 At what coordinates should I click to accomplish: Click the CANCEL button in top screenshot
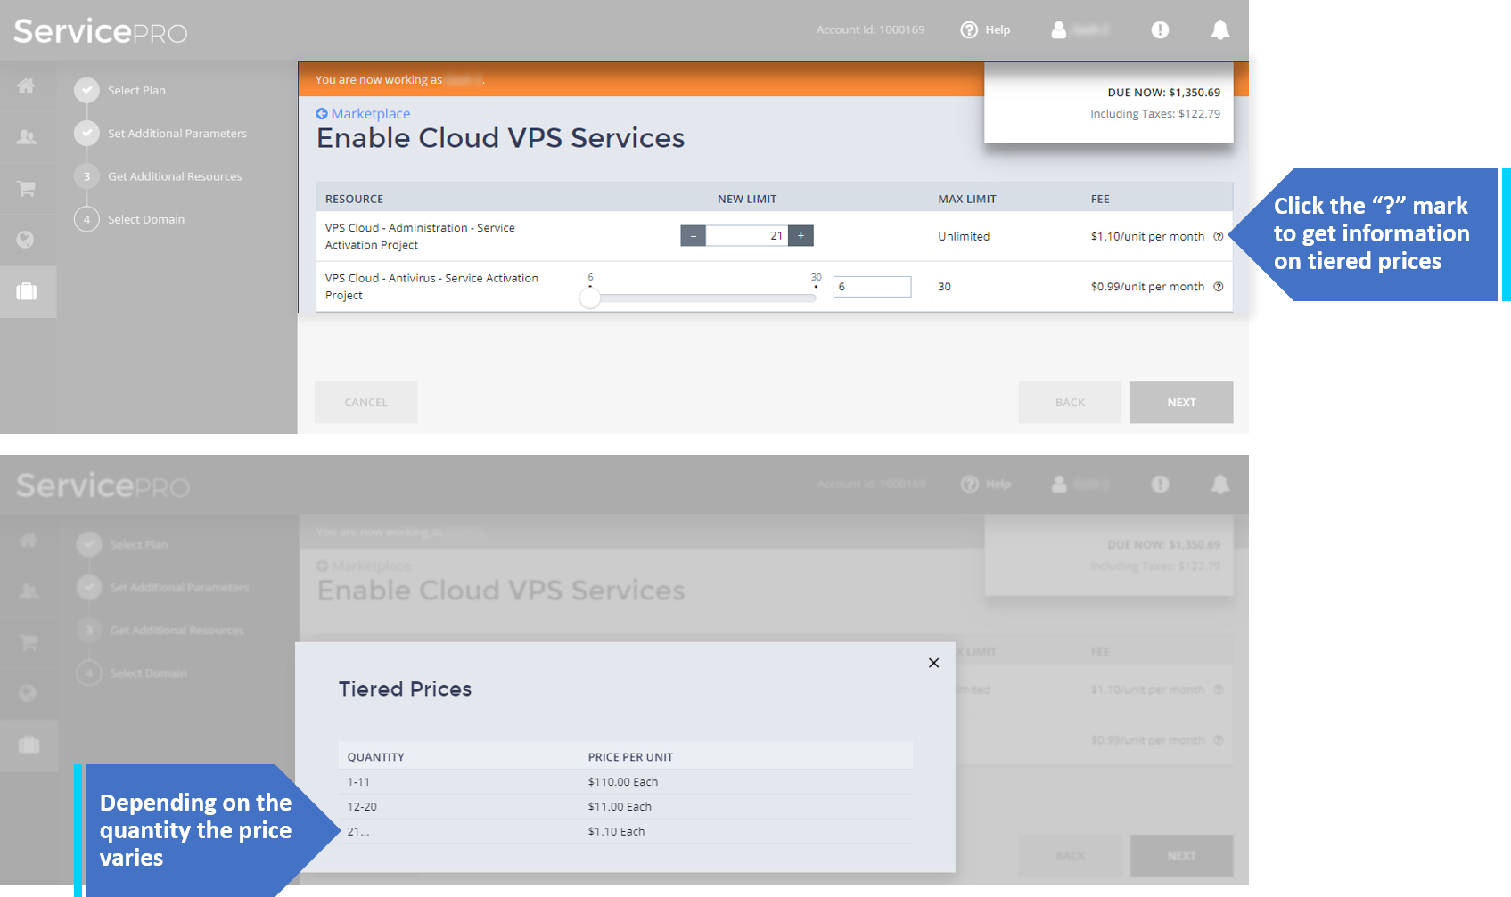(366, 403)
